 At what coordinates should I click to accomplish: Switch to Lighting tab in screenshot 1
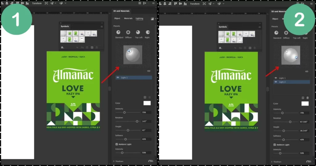click(x=139, y=18)
